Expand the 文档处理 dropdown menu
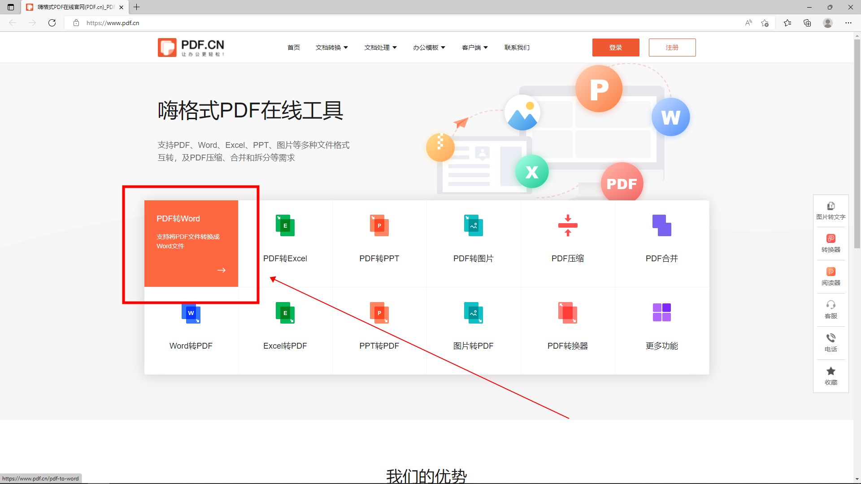This screenshot has width=861, height=484. [x=381, y=48]
